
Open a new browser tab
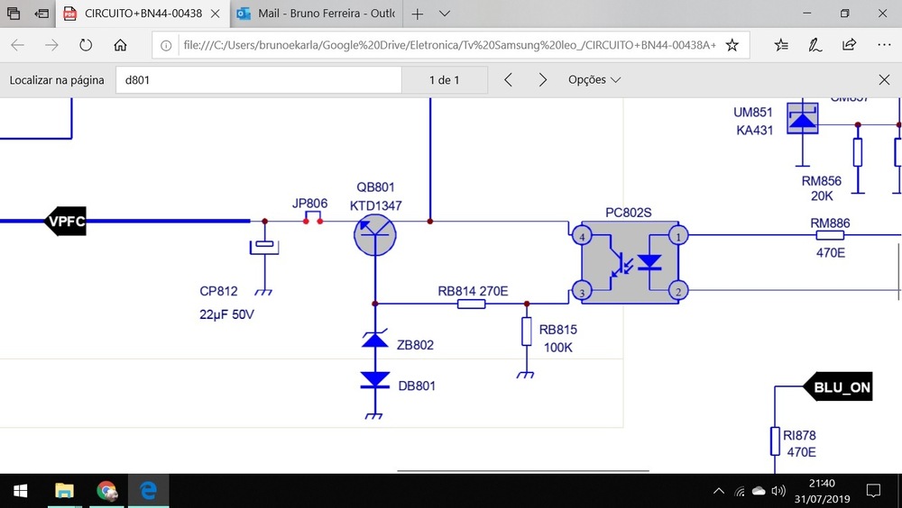tap(418, 14)
